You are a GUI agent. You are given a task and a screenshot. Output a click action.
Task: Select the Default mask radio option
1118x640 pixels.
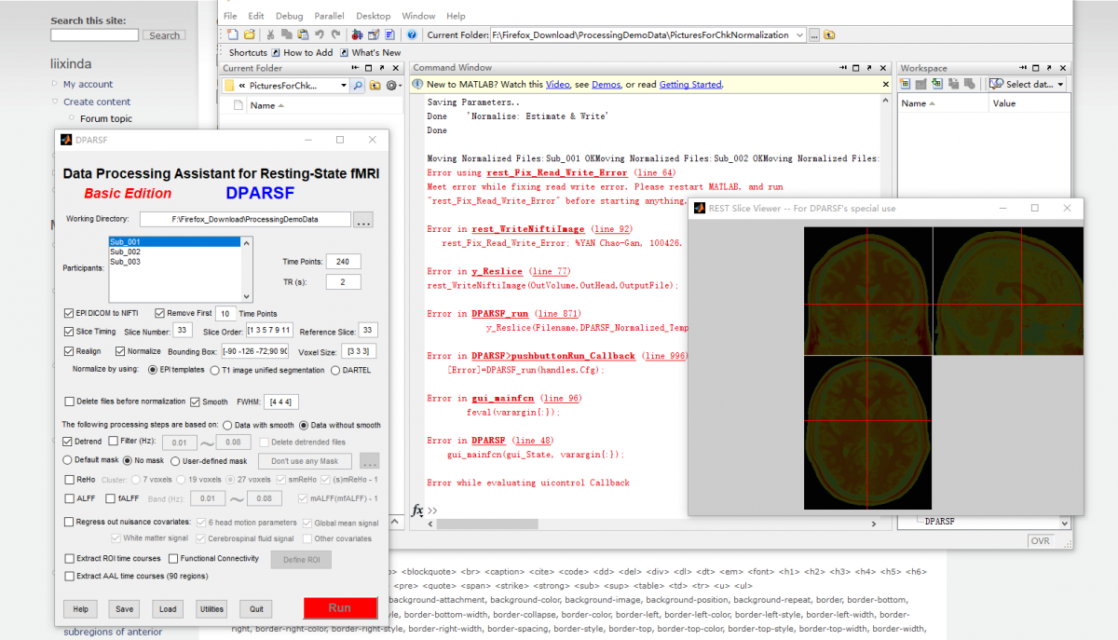[x=67, y=460]
